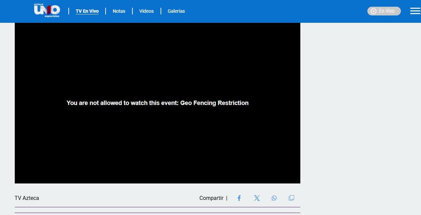Click the Azteca UNO logo

tap(47, 10)
